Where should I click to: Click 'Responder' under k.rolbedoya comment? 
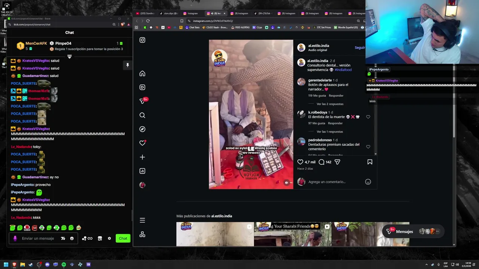pos(335,123)
